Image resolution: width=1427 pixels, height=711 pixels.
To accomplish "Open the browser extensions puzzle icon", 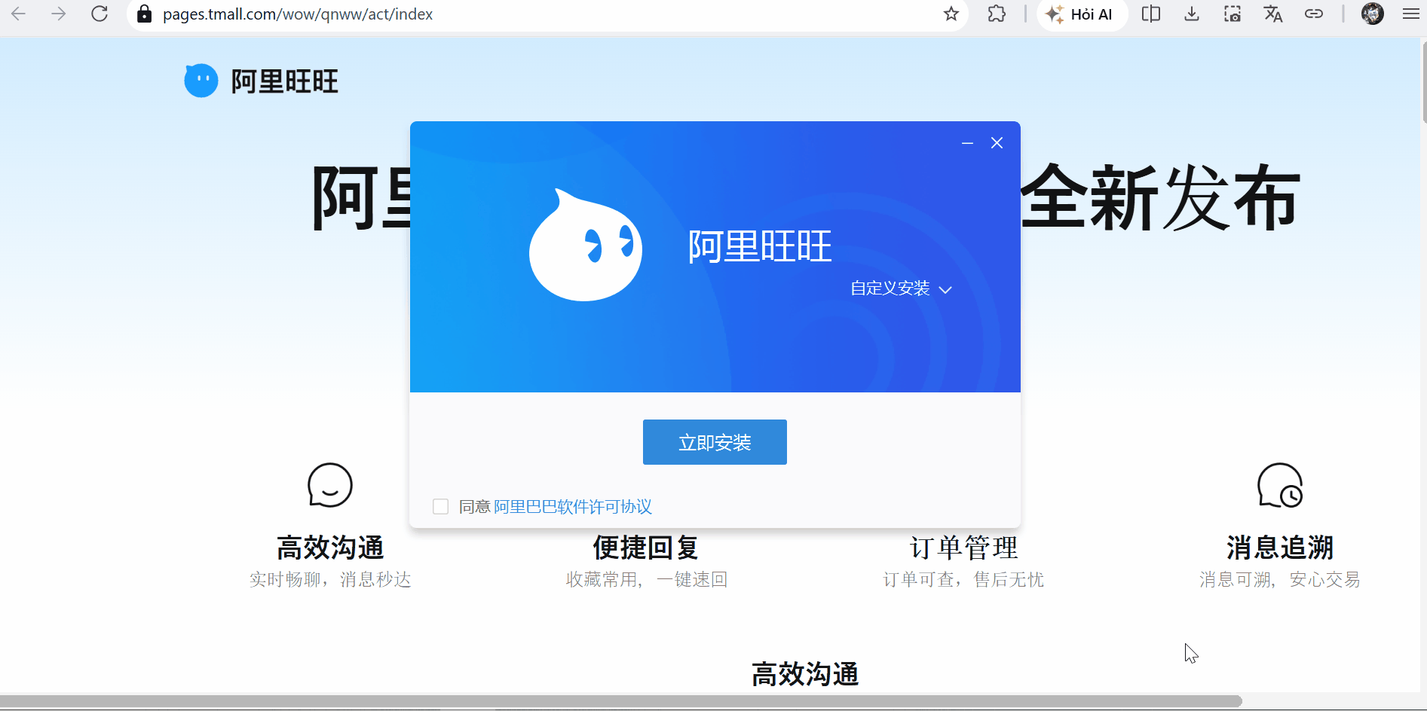I will [997, 14].
